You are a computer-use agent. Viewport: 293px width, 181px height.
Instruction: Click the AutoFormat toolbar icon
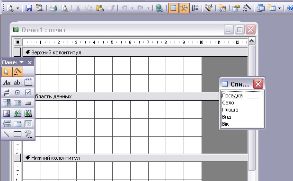209,8
